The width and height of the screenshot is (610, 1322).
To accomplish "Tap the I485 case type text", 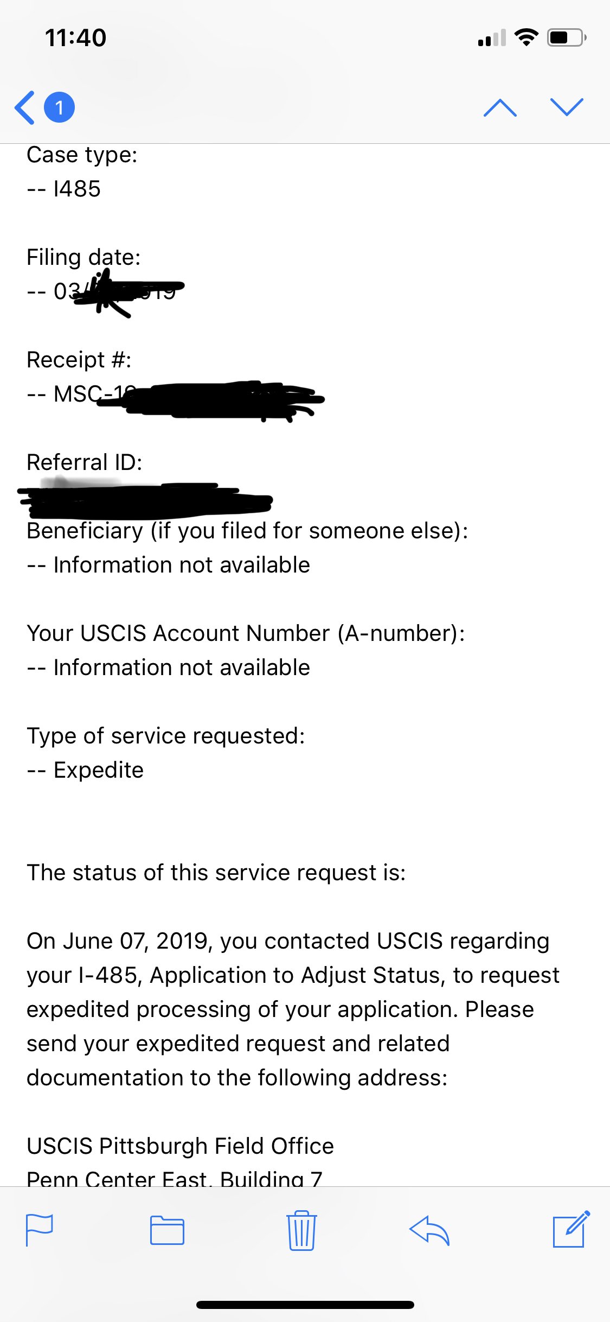I will 77,189.
